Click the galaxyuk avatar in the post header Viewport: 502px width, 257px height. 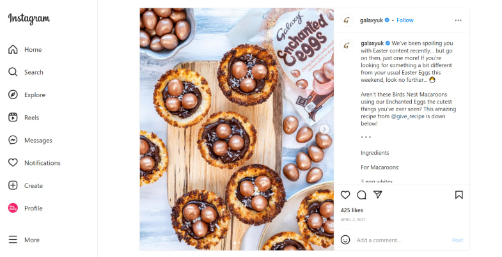coord(347,20)
